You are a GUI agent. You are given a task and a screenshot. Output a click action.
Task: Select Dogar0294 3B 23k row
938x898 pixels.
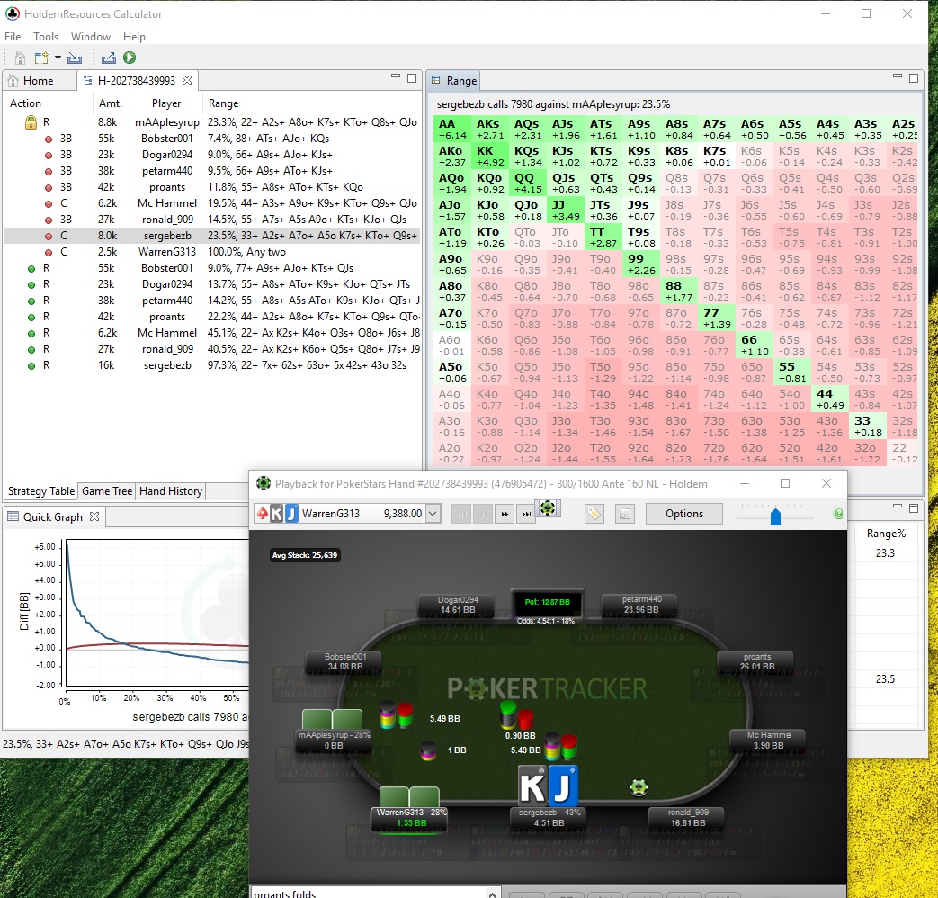coord(211,155)
